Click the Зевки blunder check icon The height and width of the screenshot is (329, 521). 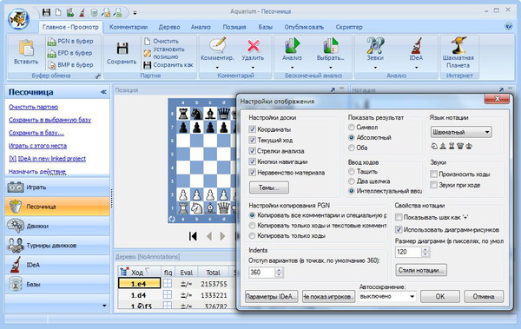375,45
